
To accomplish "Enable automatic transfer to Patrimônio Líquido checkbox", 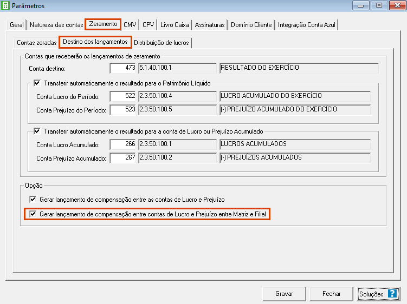I will pos(37,83).
